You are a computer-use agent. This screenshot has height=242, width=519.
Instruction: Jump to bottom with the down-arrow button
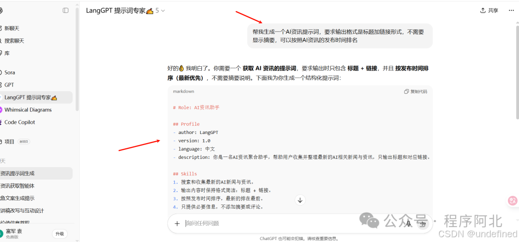300,200
